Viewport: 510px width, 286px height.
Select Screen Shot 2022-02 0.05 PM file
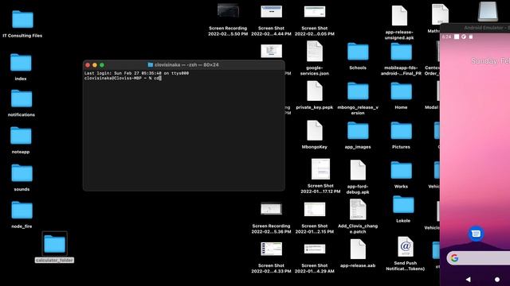coord(315,11)
